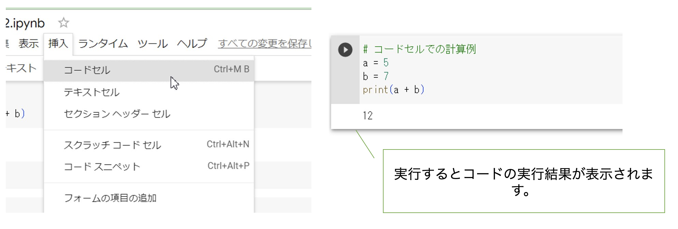Open a スクラッチ コード セル
This screenshot has height=229, width=678.
click(x=112, y=144)
